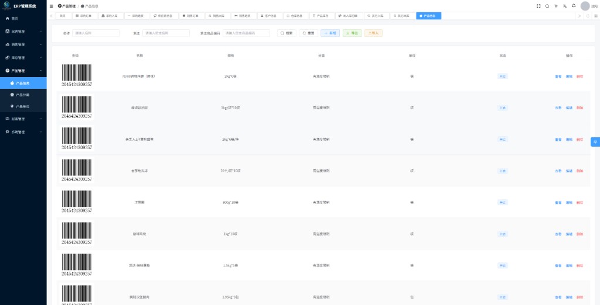The height and width of the screenshot is (305, 600).
Task: Click 产品管理 in the breadcrumb
Action: coord(67,6)
